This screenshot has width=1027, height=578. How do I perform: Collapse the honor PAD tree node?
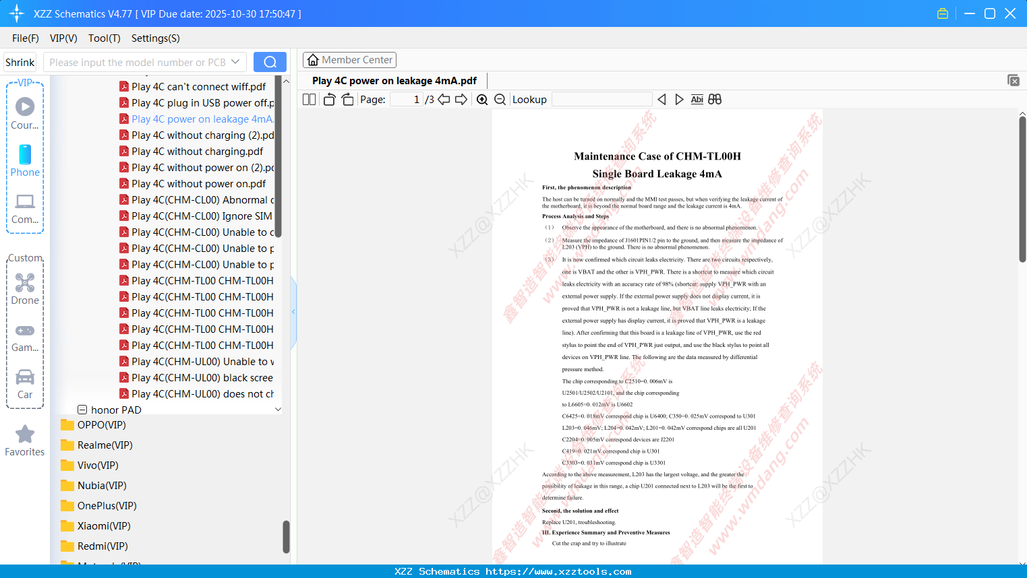pos(82,410)
